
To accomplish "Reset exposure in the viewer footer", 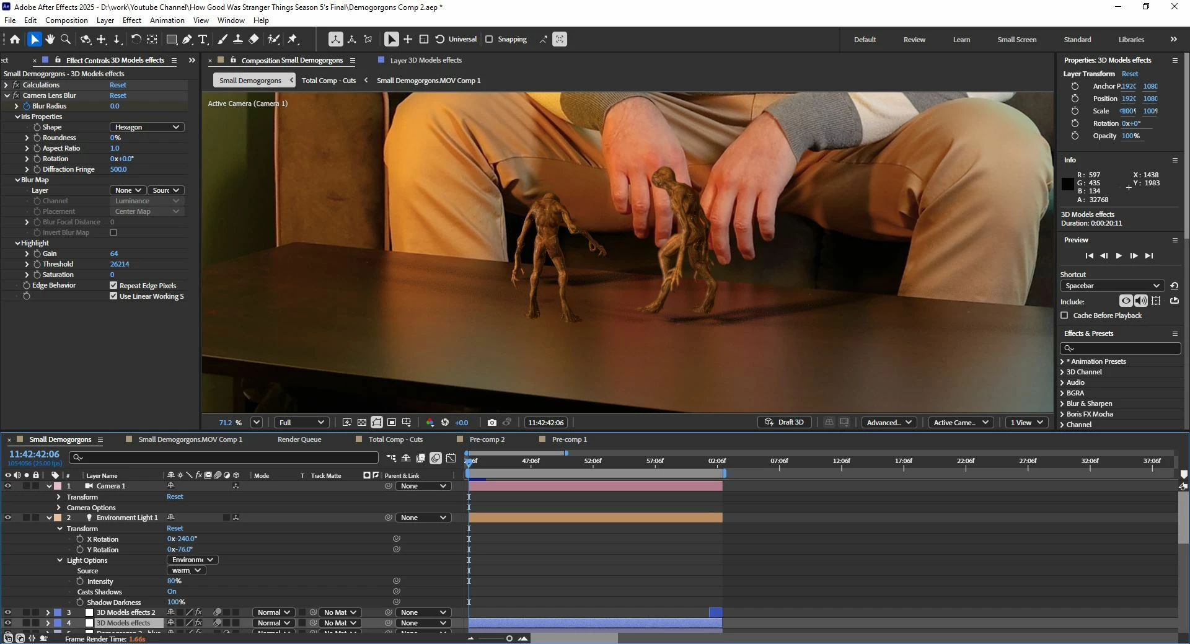I will [x=445, y=423].
